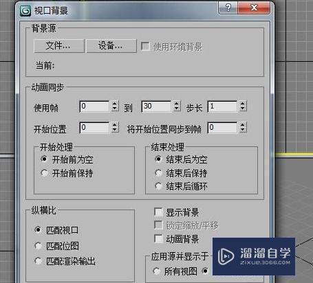Click the 背景源 group label
The height and width of the screenshot is (283, 313).
tap(43, 28)
